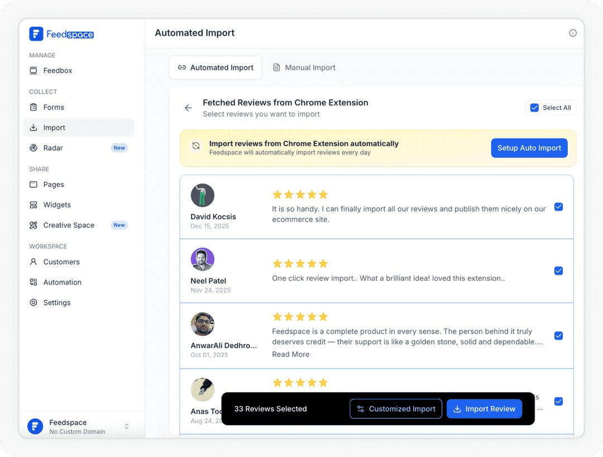This screenshot has height=457, width=603.
Task: Click the Radar icon
Action: click(x=33, y=148)
